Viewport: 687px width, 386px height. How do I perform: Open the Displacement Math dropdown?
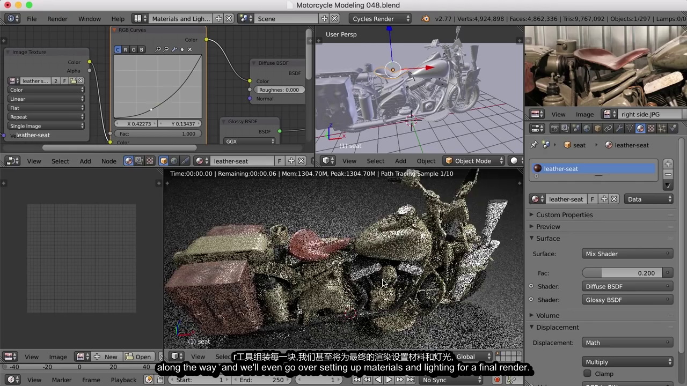[627, 343]
